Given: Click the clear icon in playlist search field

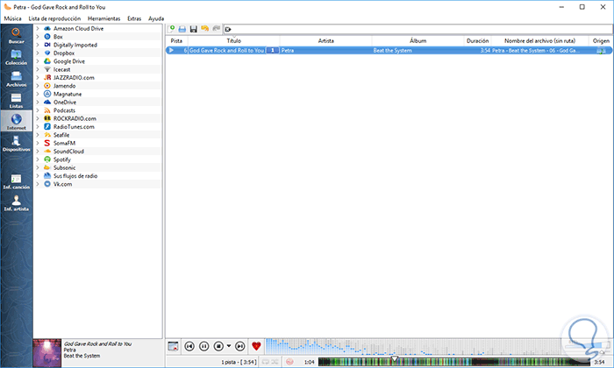Looking at the screenshot, I should pyautogui.click(x=228, y=29).
